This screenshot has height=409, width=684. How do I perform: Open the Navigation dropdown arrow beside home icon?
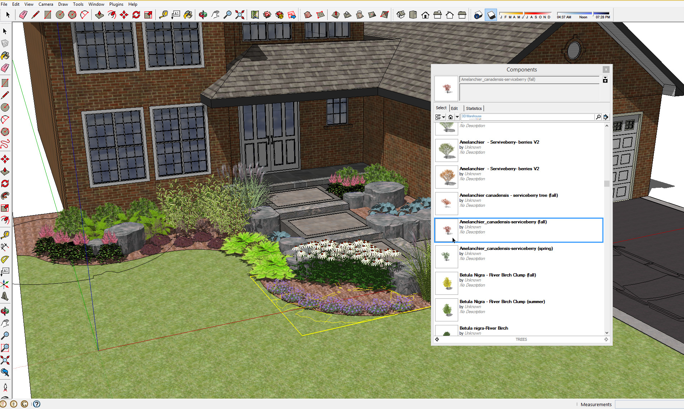pyautogui.click(x=457, y=117)
